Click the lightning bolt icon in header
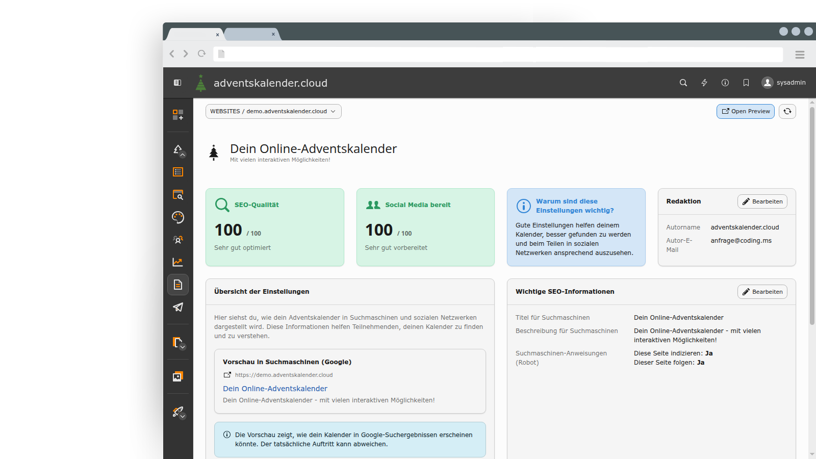Image resolution: width=816 pixels, height=459 pixels. (x=704, y=83)
